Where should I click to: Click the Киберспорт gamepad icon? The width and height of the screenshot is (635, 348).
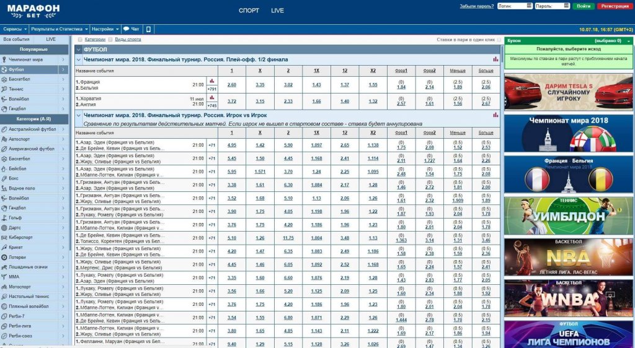pos(4,237)
